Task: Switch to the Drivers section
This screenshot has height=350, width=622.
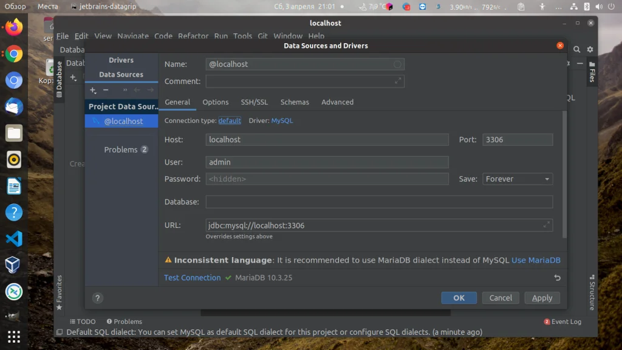Action: tap(121, 60)
